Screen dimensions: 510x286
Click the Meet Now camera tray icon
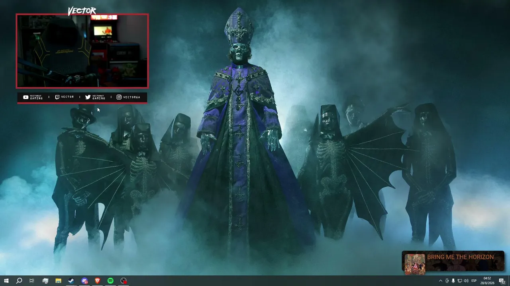[x=447, y=281]
